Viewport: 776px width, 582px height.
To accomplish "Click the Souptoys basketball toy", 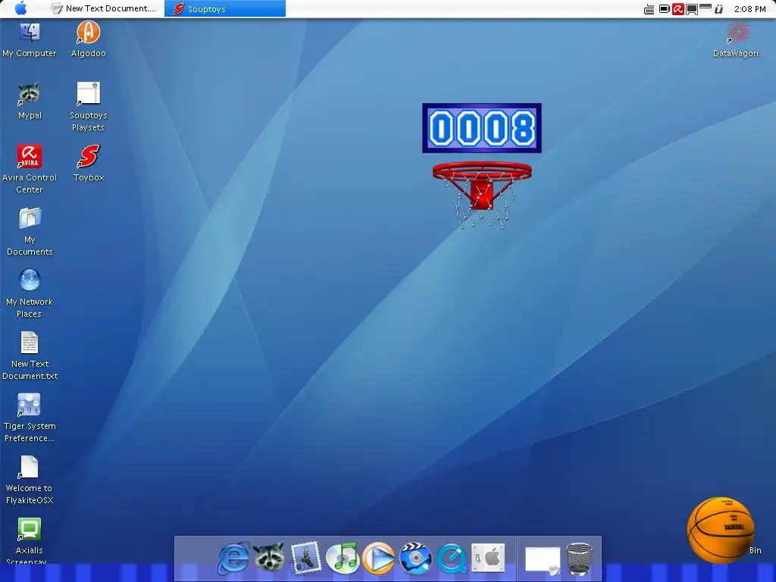I will click(x=721, y=530).
